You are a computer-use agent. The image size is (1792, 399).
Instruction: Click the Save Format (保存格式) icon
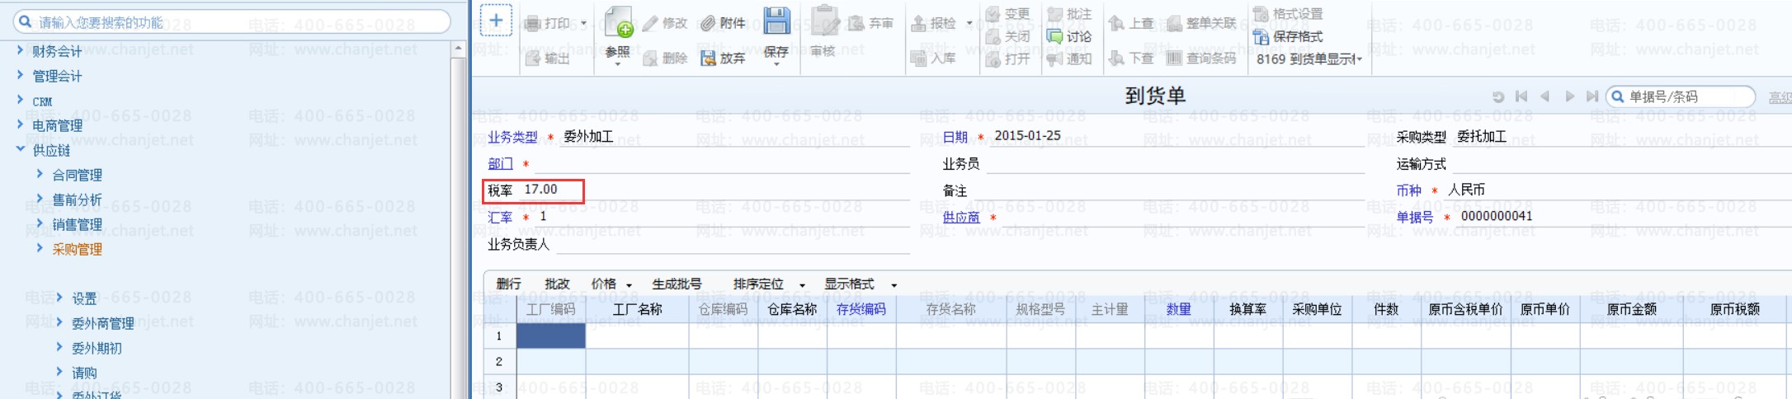coord(1261,36)
